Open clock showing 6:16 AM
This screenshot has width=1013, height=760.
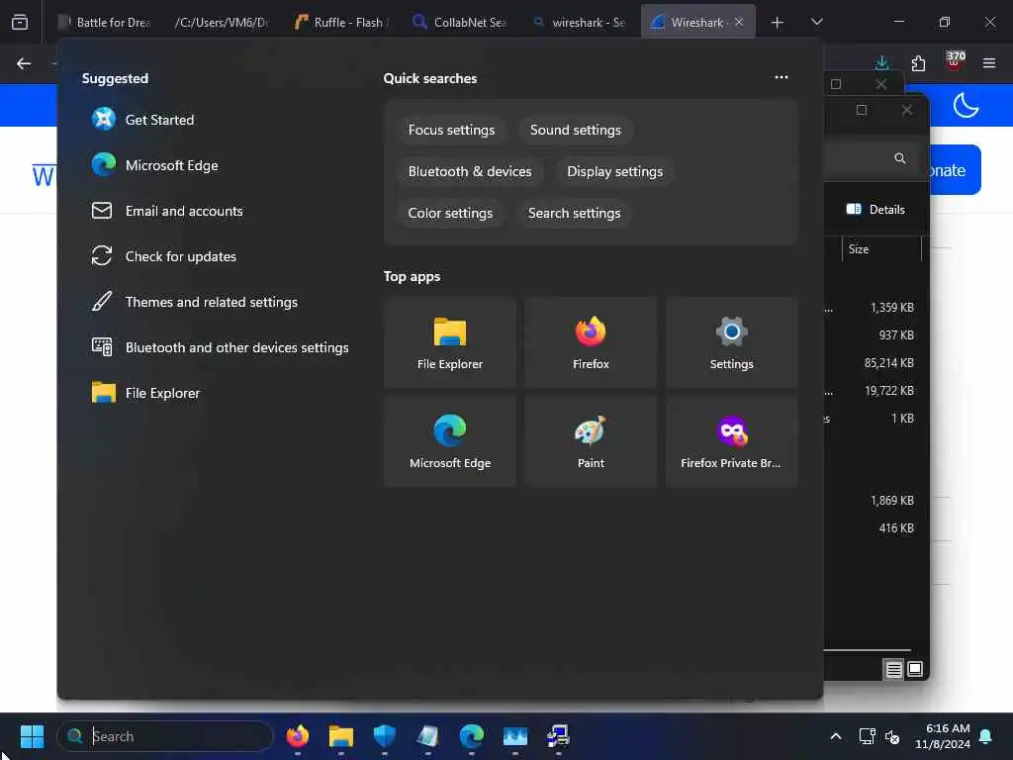point(943,736)
